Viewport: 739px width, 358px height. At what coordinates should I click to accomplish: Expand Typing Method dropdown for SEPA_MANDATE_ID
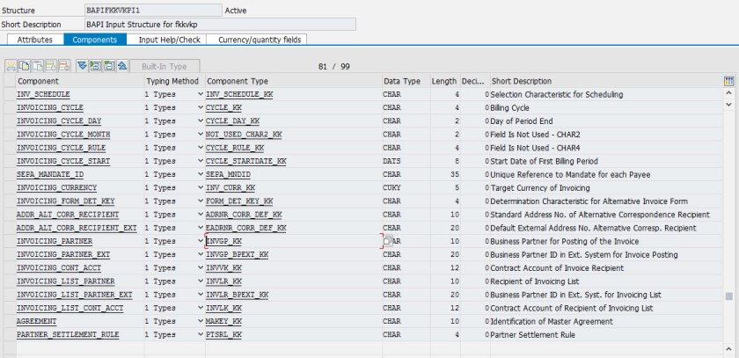click(200, 174)
